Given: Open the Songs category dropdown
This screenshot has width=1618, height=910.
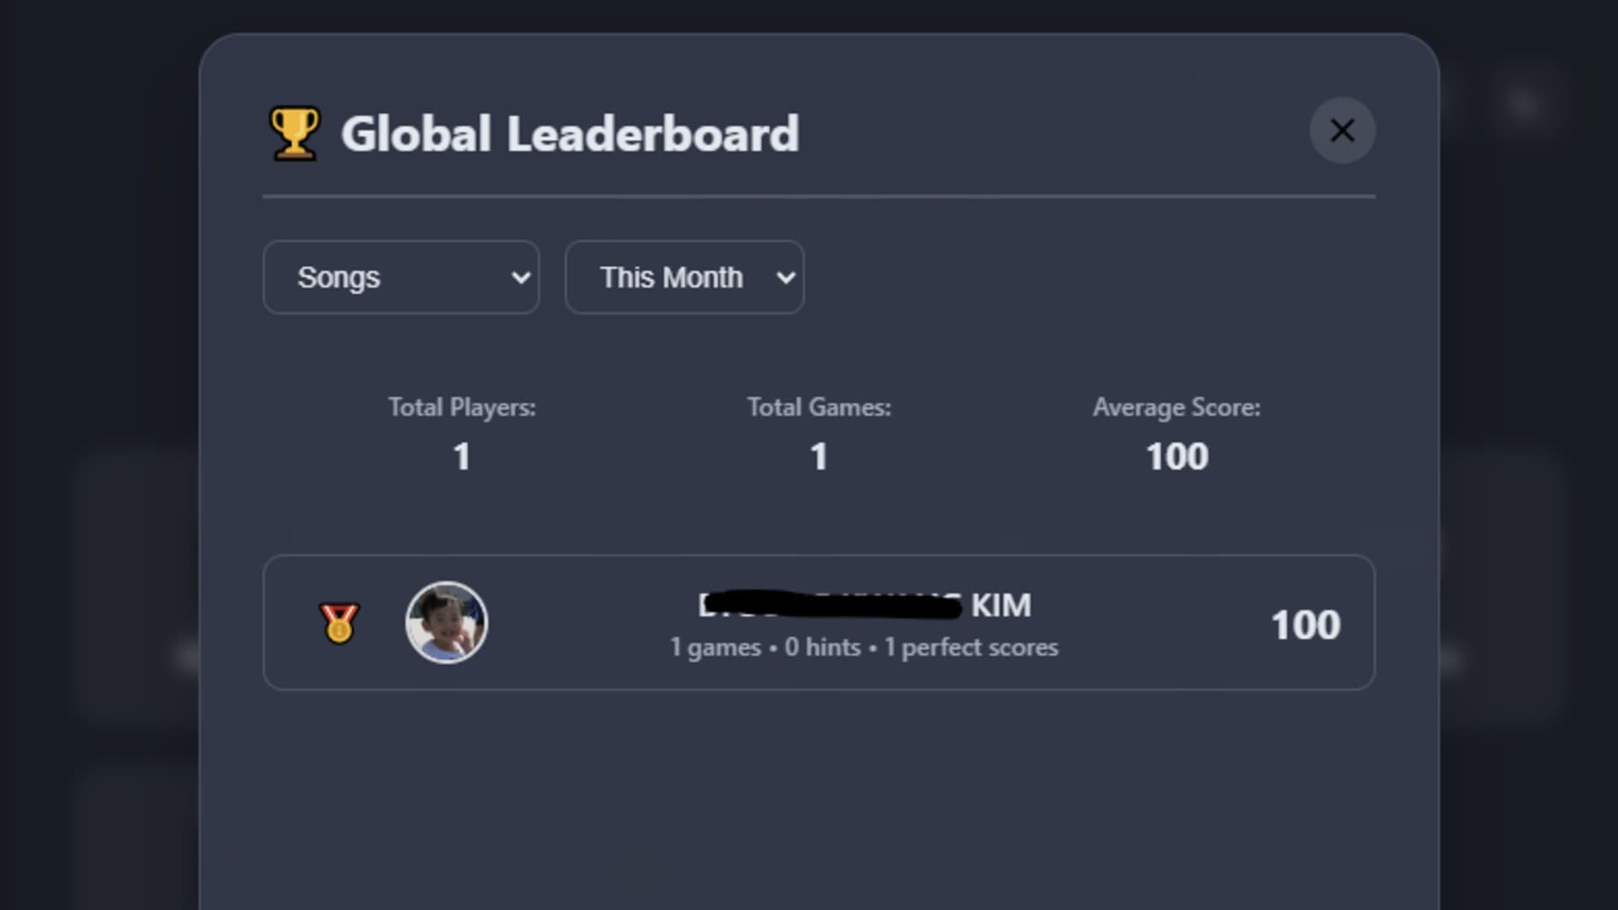Looking at the screenshot, I should pos(400,277).
